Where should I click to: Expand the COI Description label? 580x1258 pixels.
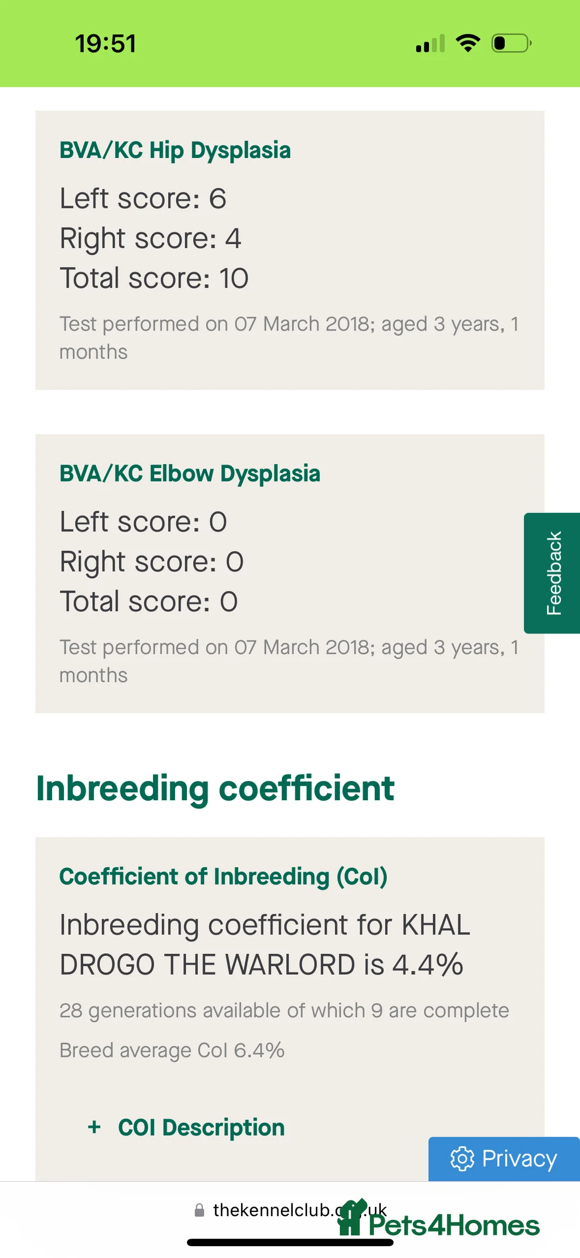(201, 1127)
